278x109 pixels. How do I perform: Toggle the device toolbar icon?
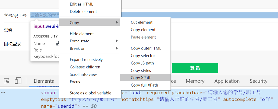pyautogui.click(x=18, y=81)
